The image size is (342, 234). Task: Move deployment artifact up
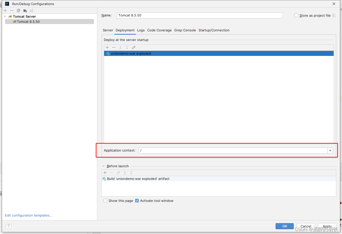(120, 48)
